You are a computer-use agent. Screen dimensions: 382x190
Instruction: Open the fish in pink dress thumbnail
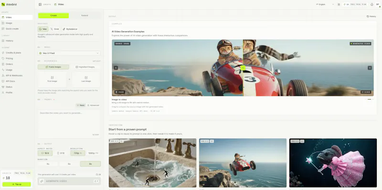click(333, 163)
